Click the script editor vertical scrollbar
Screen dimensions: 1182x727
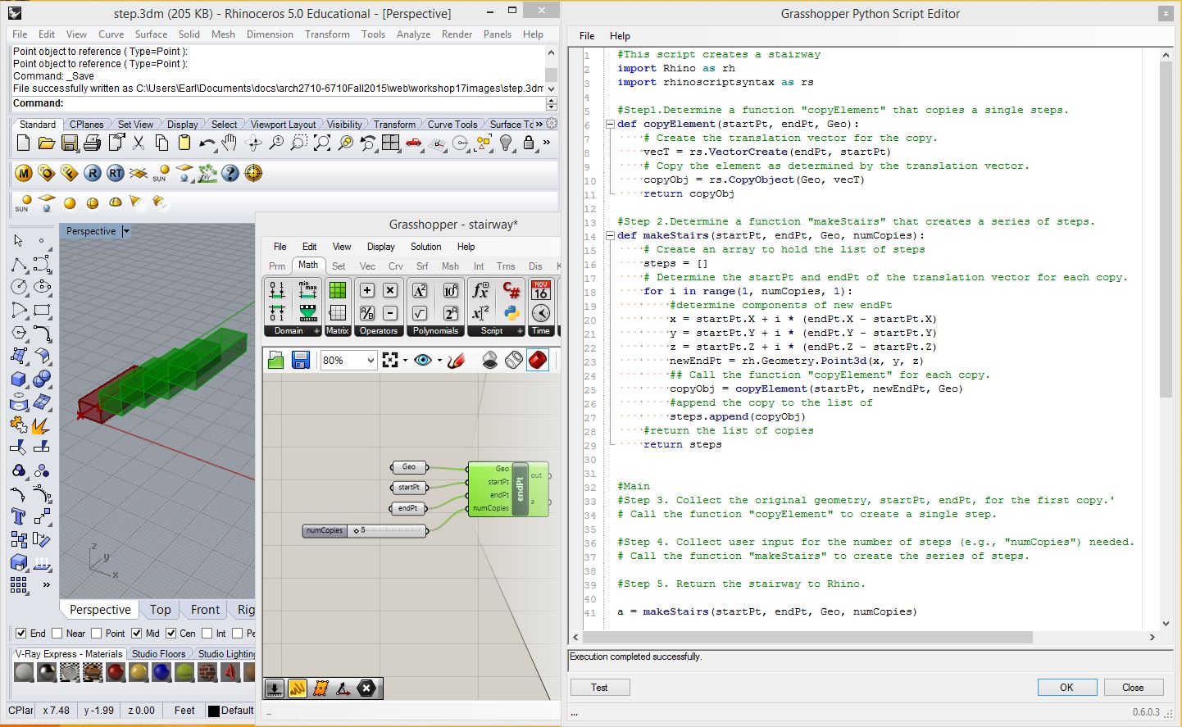click(1166, 231)
